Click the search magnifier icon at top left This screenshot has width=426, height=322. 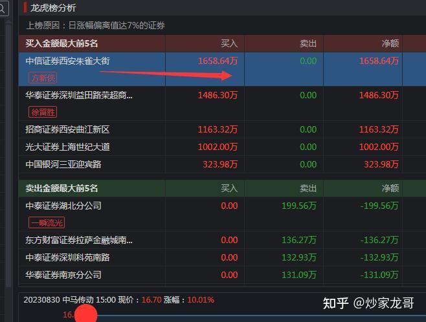2,8
